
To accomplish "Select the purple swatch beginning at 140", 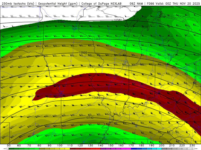I will click(103, 149).
